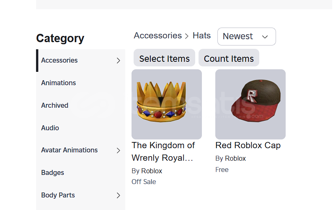Open the Red Roblox Cap thumbnail

250,104
